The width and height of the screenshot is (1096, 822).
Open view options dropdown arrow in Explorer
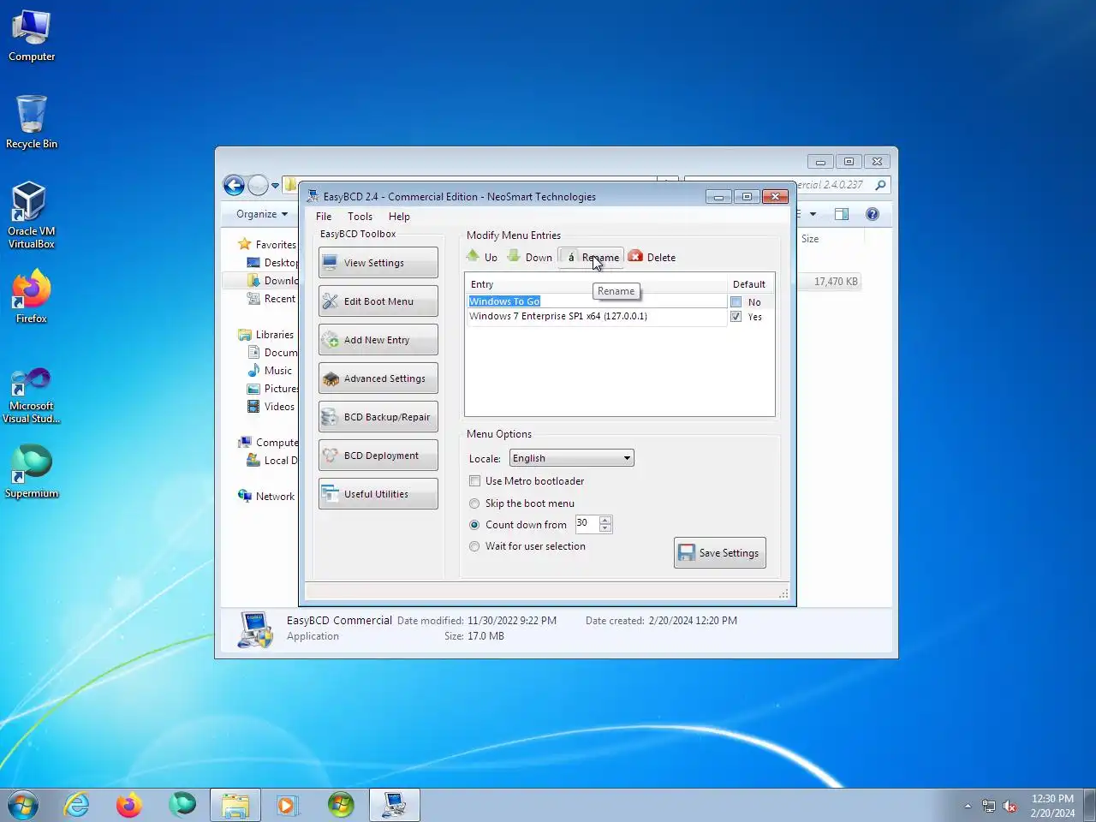[813, 214]
